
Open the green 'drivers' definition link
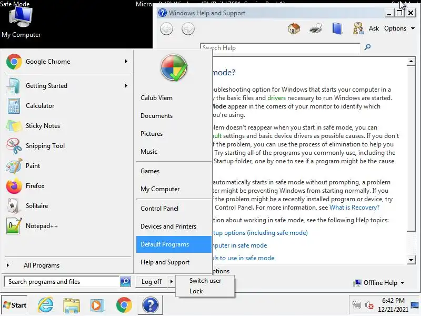pos(277,98)
